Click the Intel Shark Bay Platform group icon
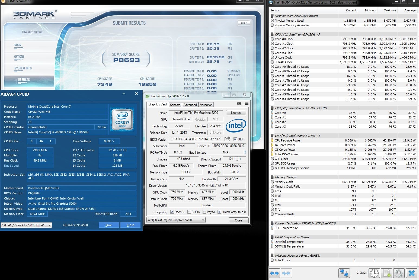The width and height of the screenshot is (419, 280). (x=272, y=16)
